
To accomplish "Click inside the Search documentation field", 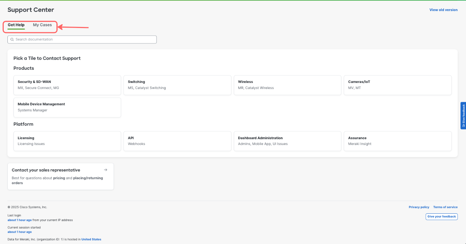I will 81,39.
